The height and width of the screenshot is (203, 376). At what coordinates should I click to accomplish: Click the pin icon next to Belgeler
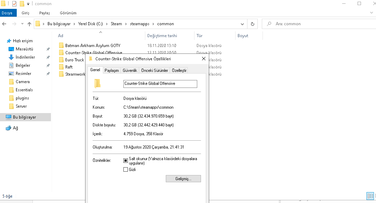(48, 65)
